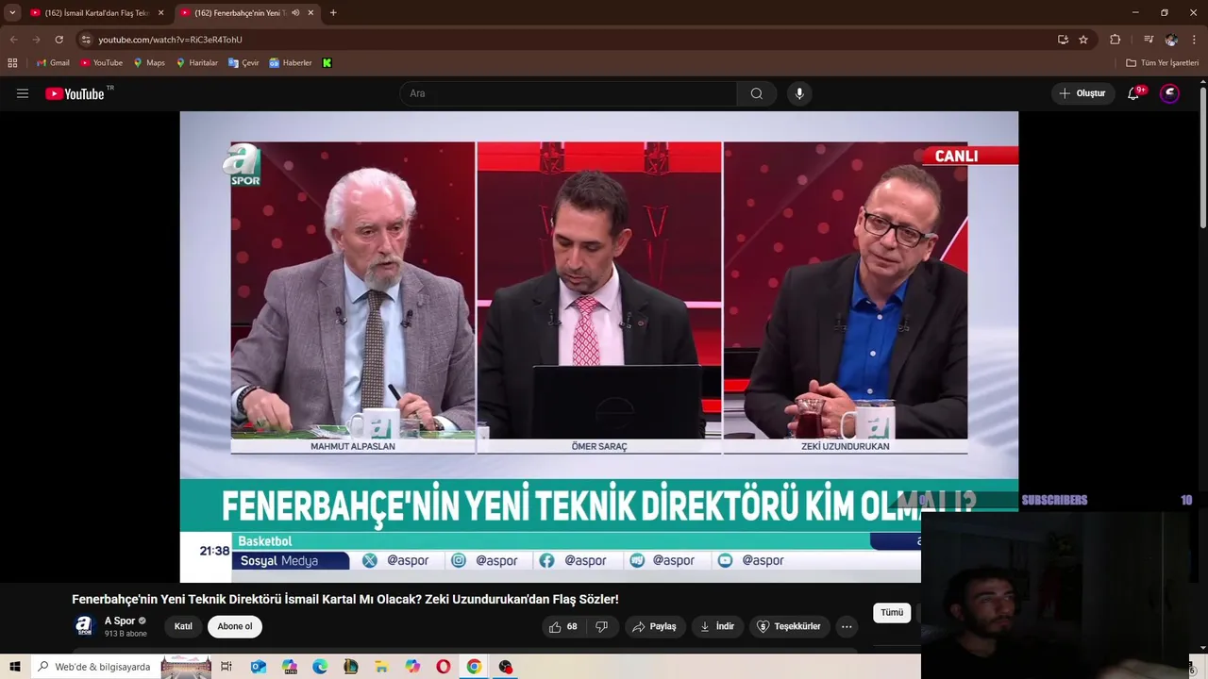View site information icon in address bar
This screenshot has width=1208, height=679.
pyautogui.click(x=86, y=40)
